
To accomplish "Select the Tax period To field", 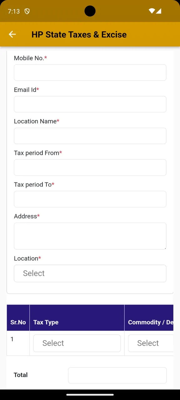I will [x=90, y=199].
